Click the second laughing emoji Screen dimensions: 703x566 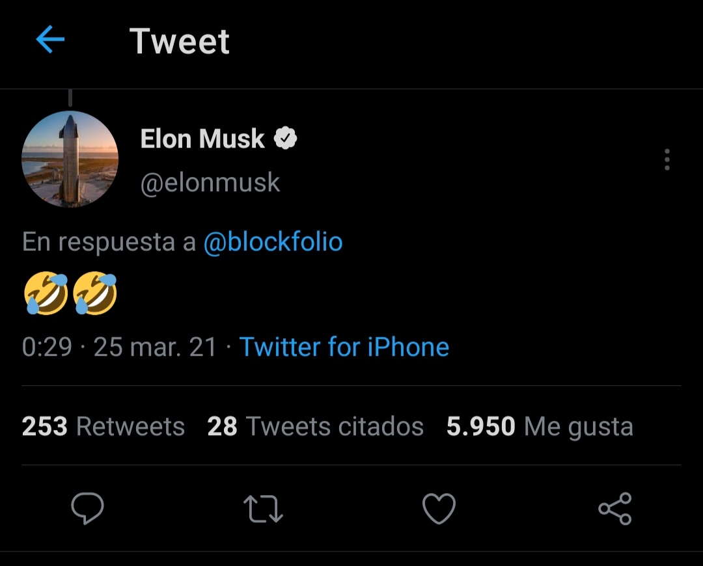coord(95,293)
